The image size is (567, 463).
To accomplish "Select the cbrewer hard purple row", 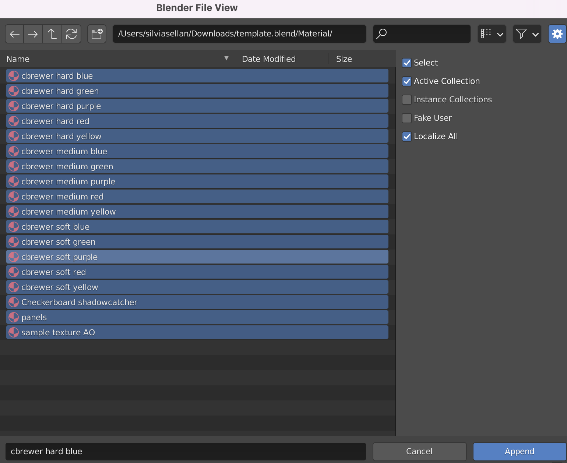I will pos(197,106).
